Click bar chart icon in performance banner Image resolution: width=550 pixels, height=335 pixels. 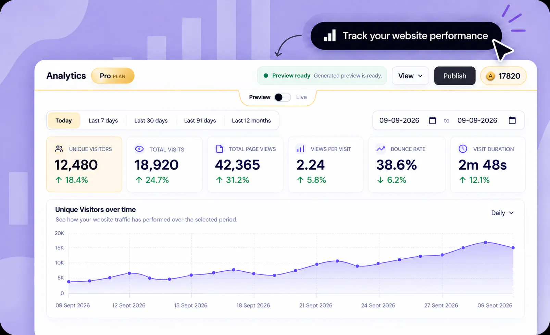pos(330,36)
